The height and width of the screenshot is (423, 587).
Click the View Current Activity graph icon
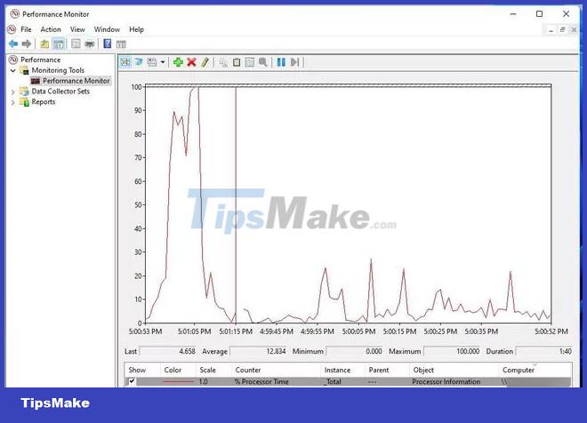pyautogui.click(x=125, y=62)
